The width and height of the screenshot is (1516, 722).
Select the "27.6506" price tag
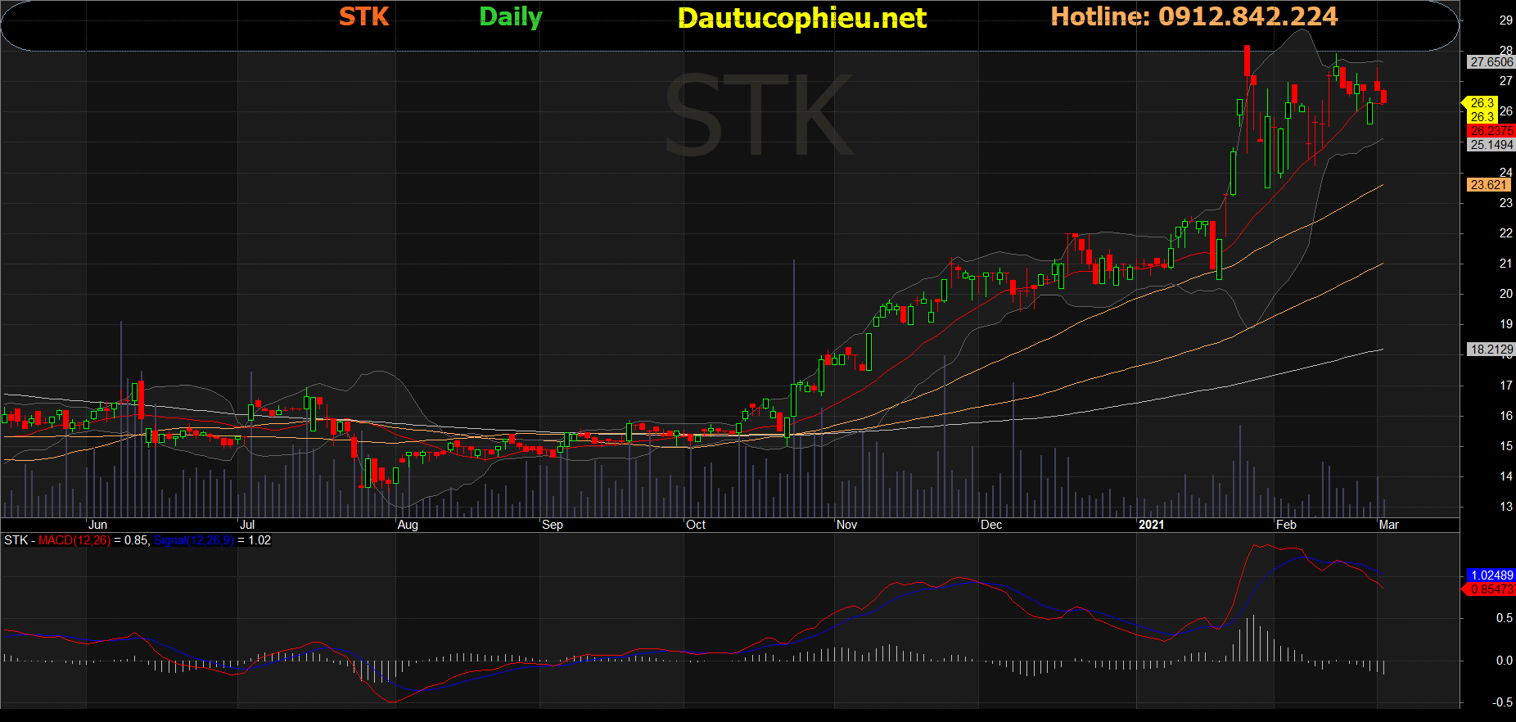click(x=1491, y=62)
